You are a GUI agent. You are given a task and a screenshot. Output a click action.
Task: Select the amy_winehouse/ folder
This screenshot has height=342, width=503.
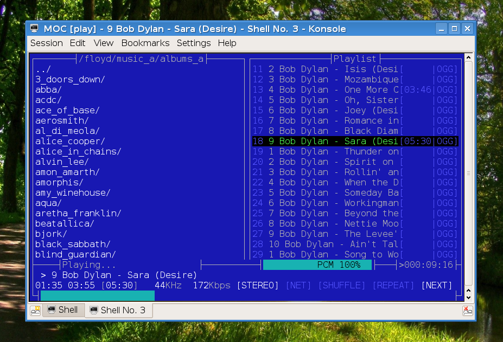point(73,192)
